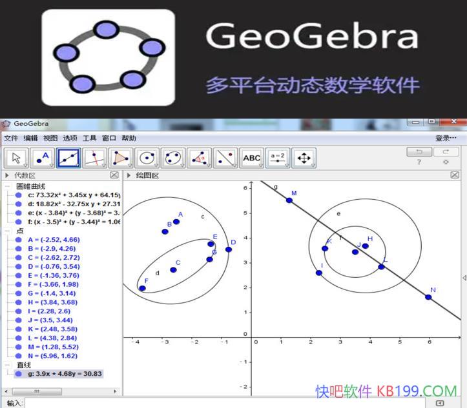The image size is (467, 408).
Task: Toggle visibility of point H
Action: [19, 302]
